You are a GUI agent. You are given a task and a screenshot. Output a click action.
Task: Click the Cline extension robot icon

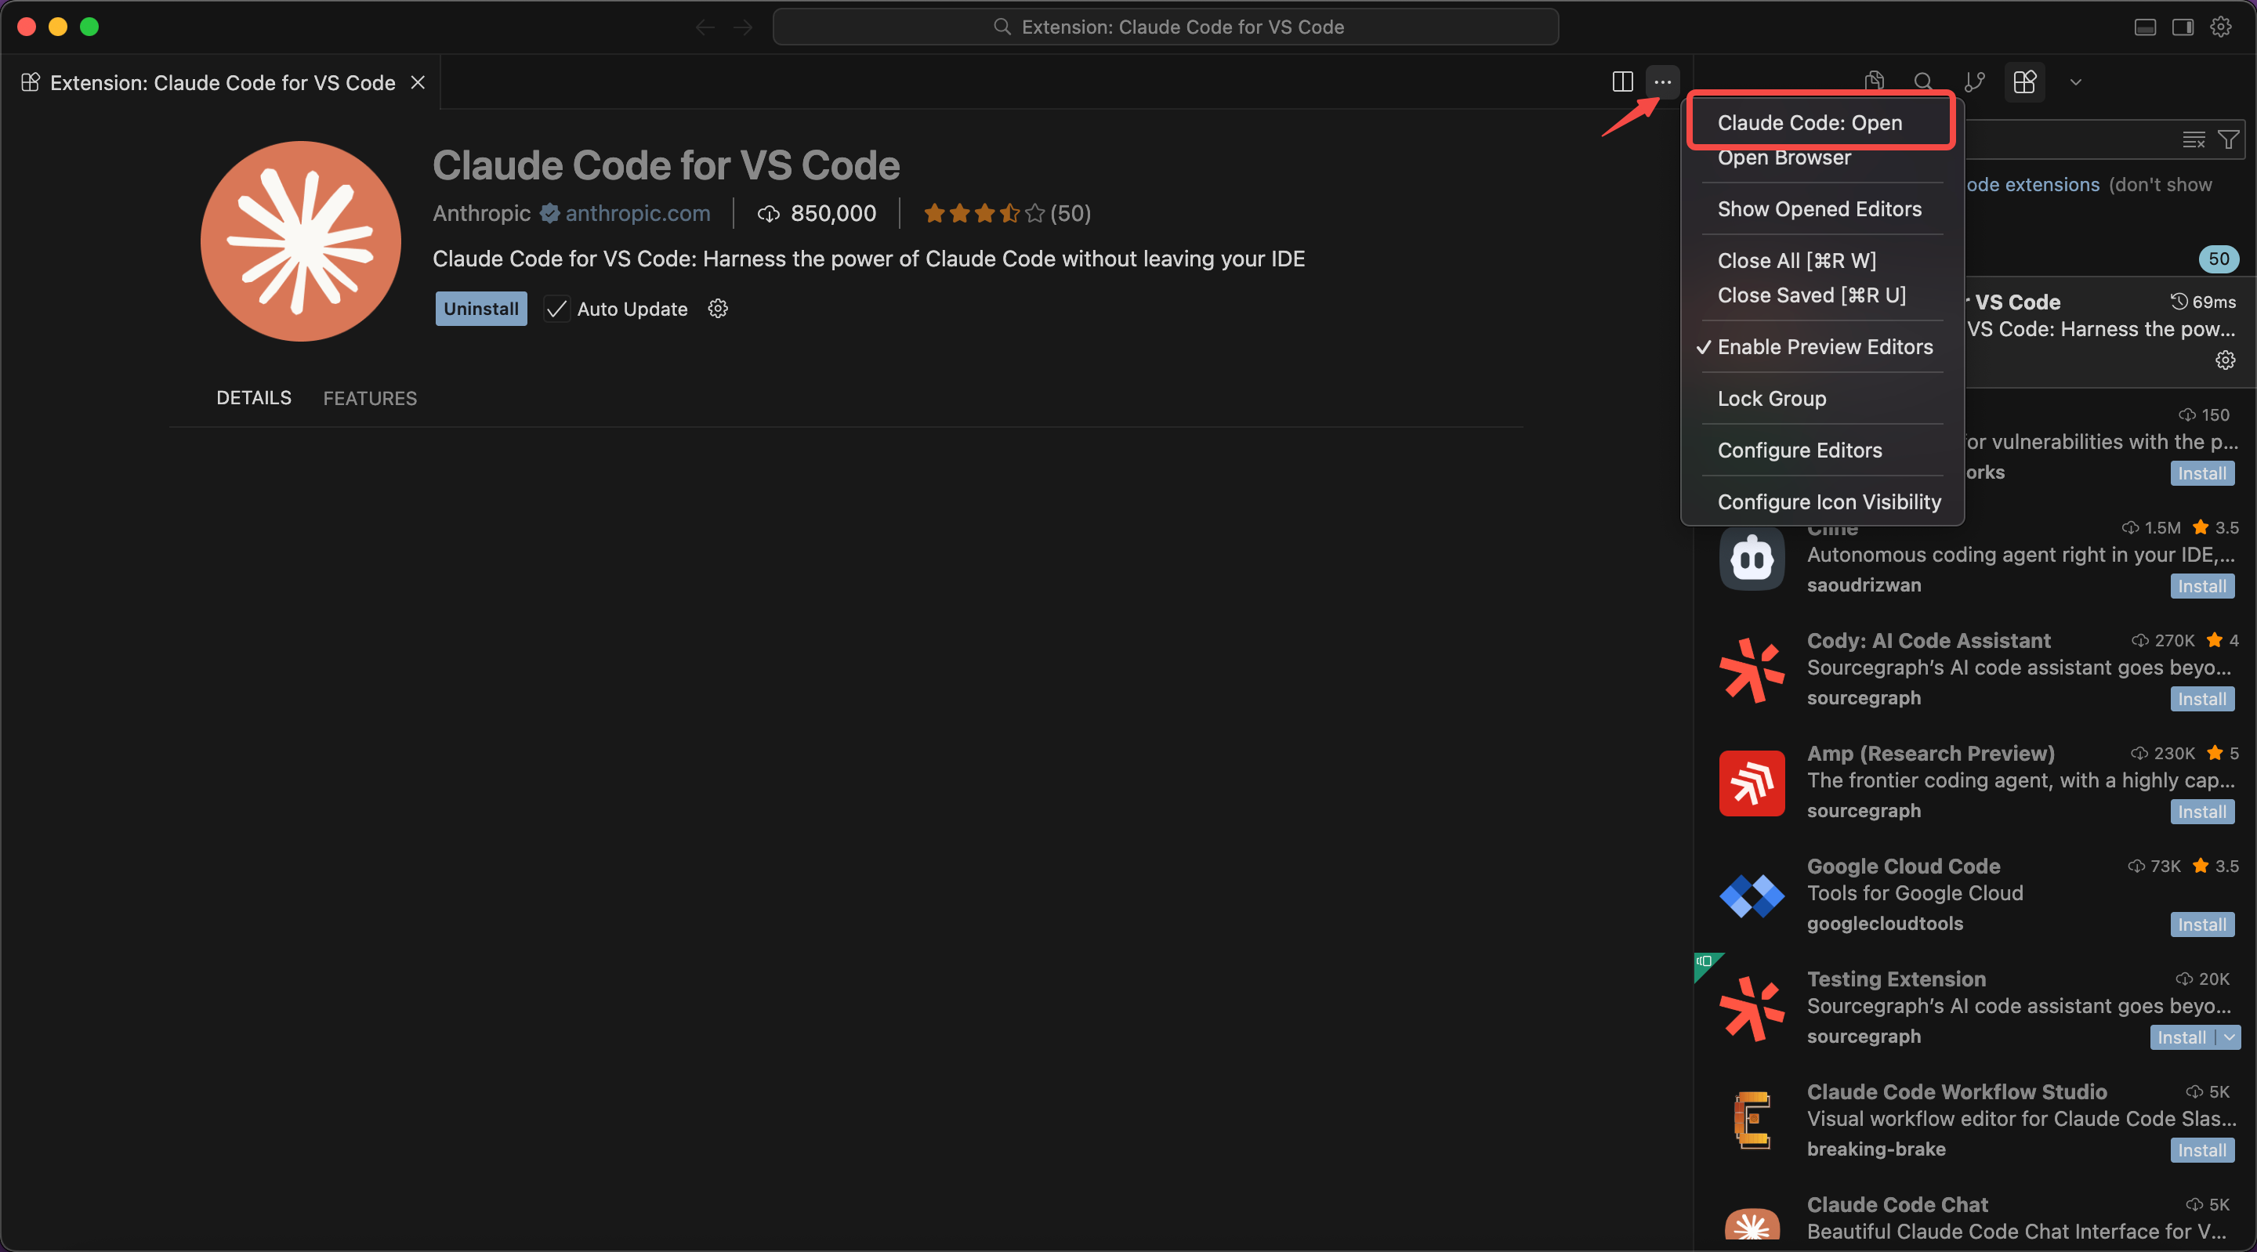coord(1752,558)
